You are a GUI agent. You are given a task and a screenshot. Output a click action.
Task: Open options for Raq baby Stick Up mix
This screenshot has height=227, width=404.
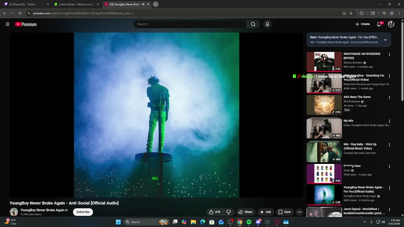point(389,145)
